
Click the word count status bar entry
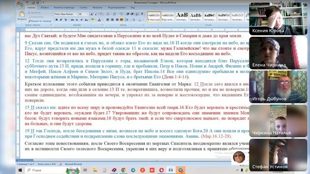click(x=46, y=164)
